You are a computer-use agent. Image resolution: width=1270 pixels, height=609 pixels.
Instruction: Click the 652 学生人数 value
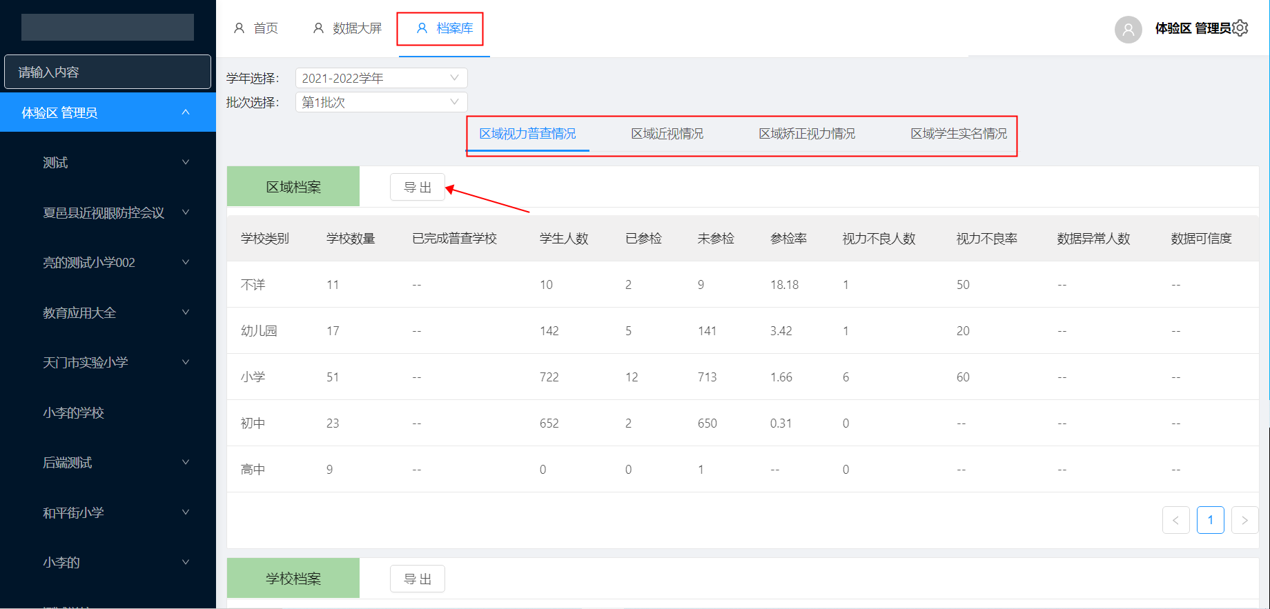point(549,423)
